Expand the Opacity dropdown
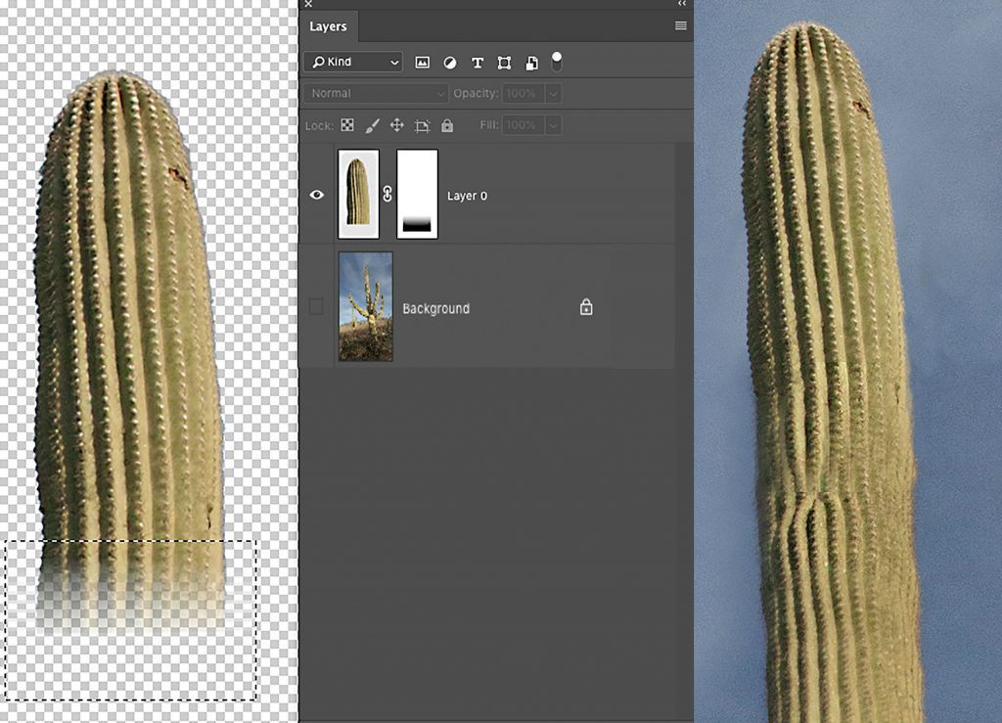 [553, 93]
